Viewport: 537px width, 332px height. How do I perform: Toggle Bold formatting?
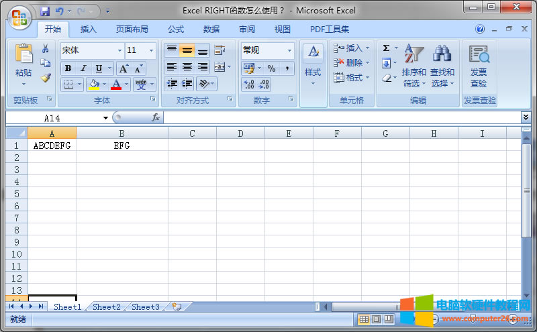(68, 68)
